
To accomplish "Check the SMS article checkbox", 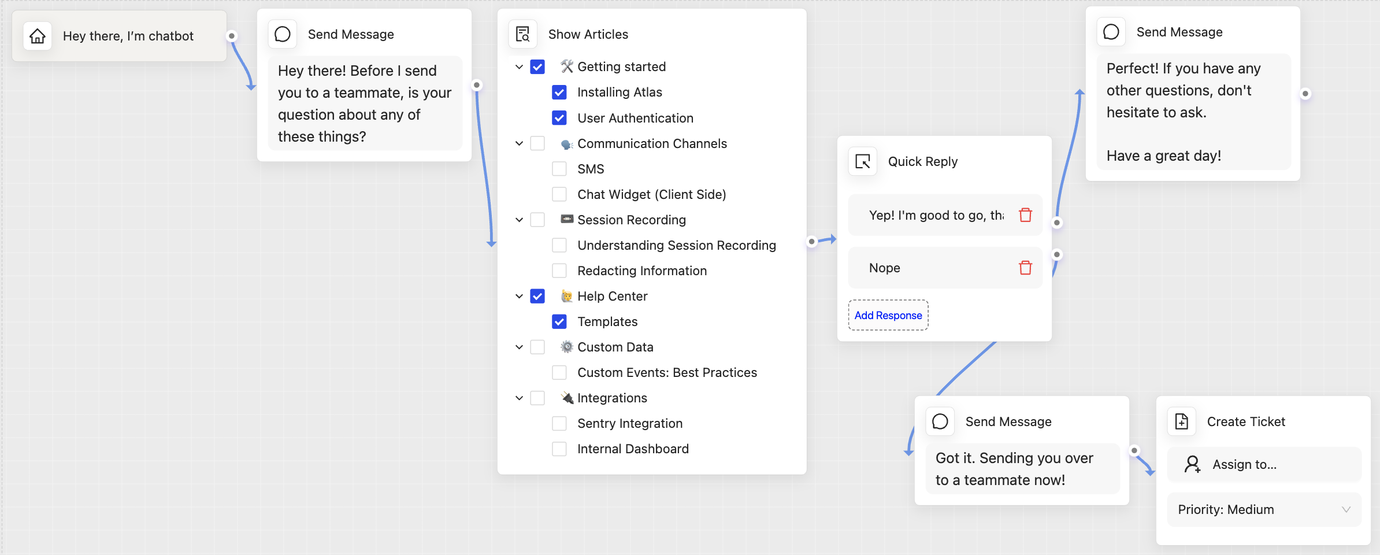I will (x=559, y=169).
